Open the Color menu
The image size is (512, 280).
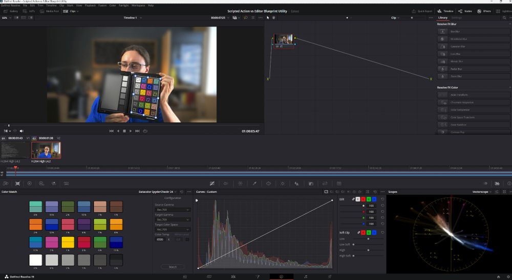point(112,6)
